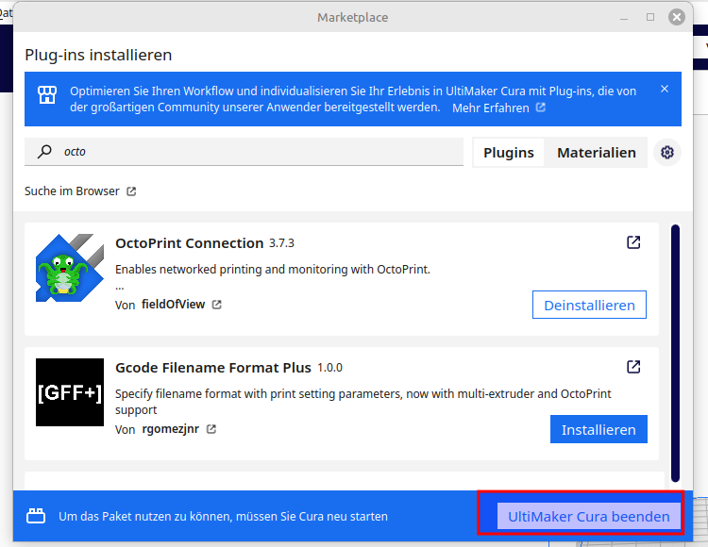The height and width of the screenshot is (547, 708).
Task: Open fieldOfView author link
Action: (175, 305)
